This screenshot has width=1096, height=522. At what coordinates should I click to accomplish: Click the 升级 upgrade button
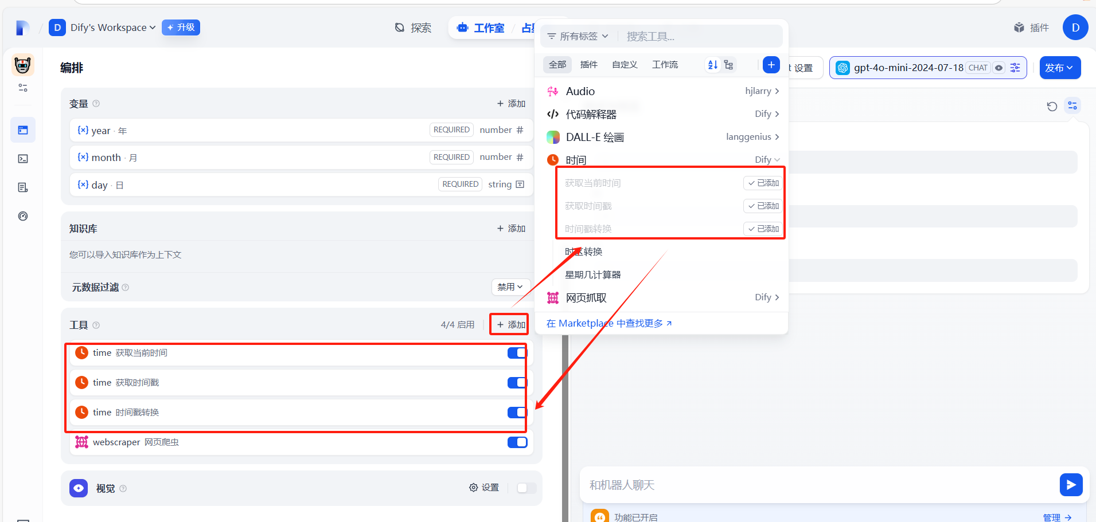point(181,28)
